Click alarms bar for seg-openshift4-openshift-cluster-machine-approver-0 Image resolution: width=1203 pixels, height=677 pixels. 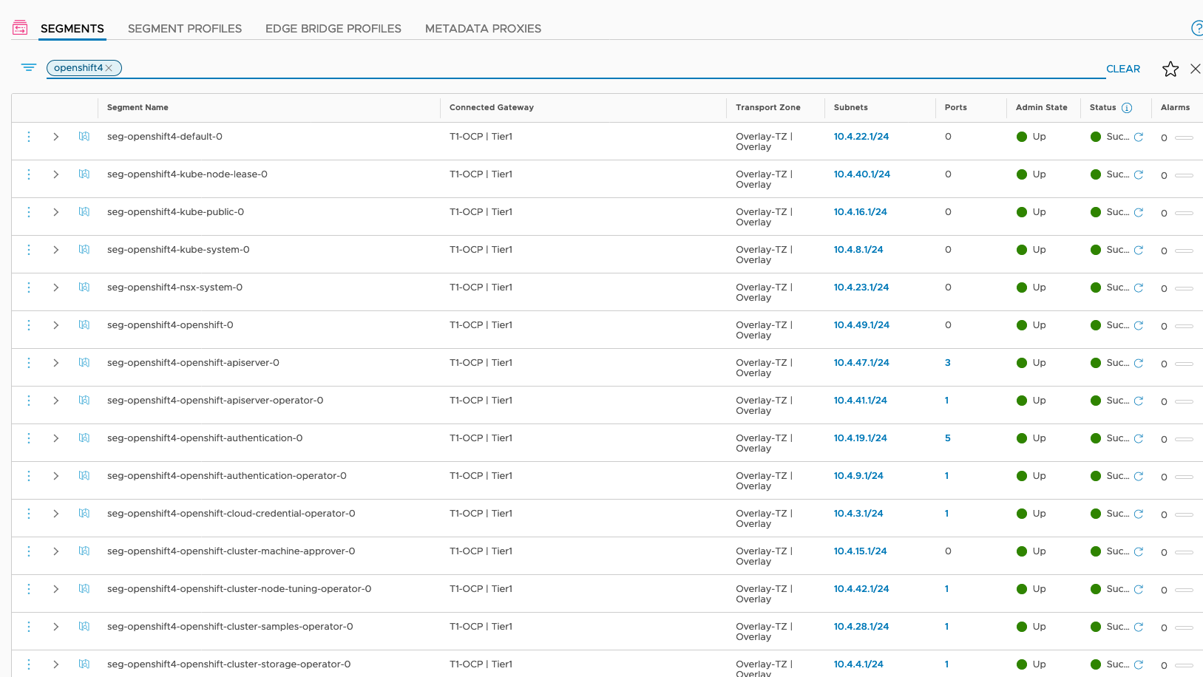(x=1185, y=553)
